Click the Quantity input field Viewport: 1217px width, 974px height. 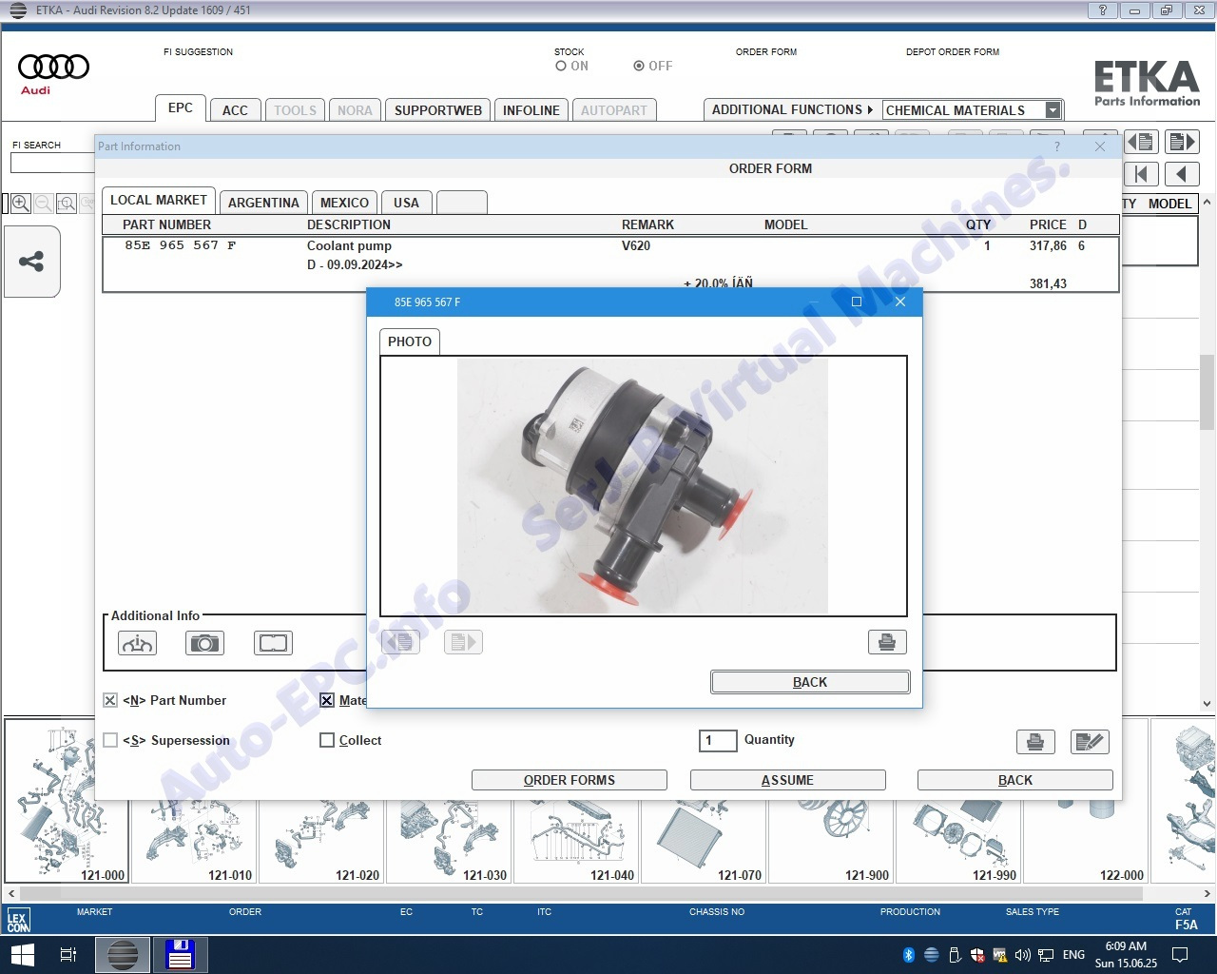coord(718,740)
